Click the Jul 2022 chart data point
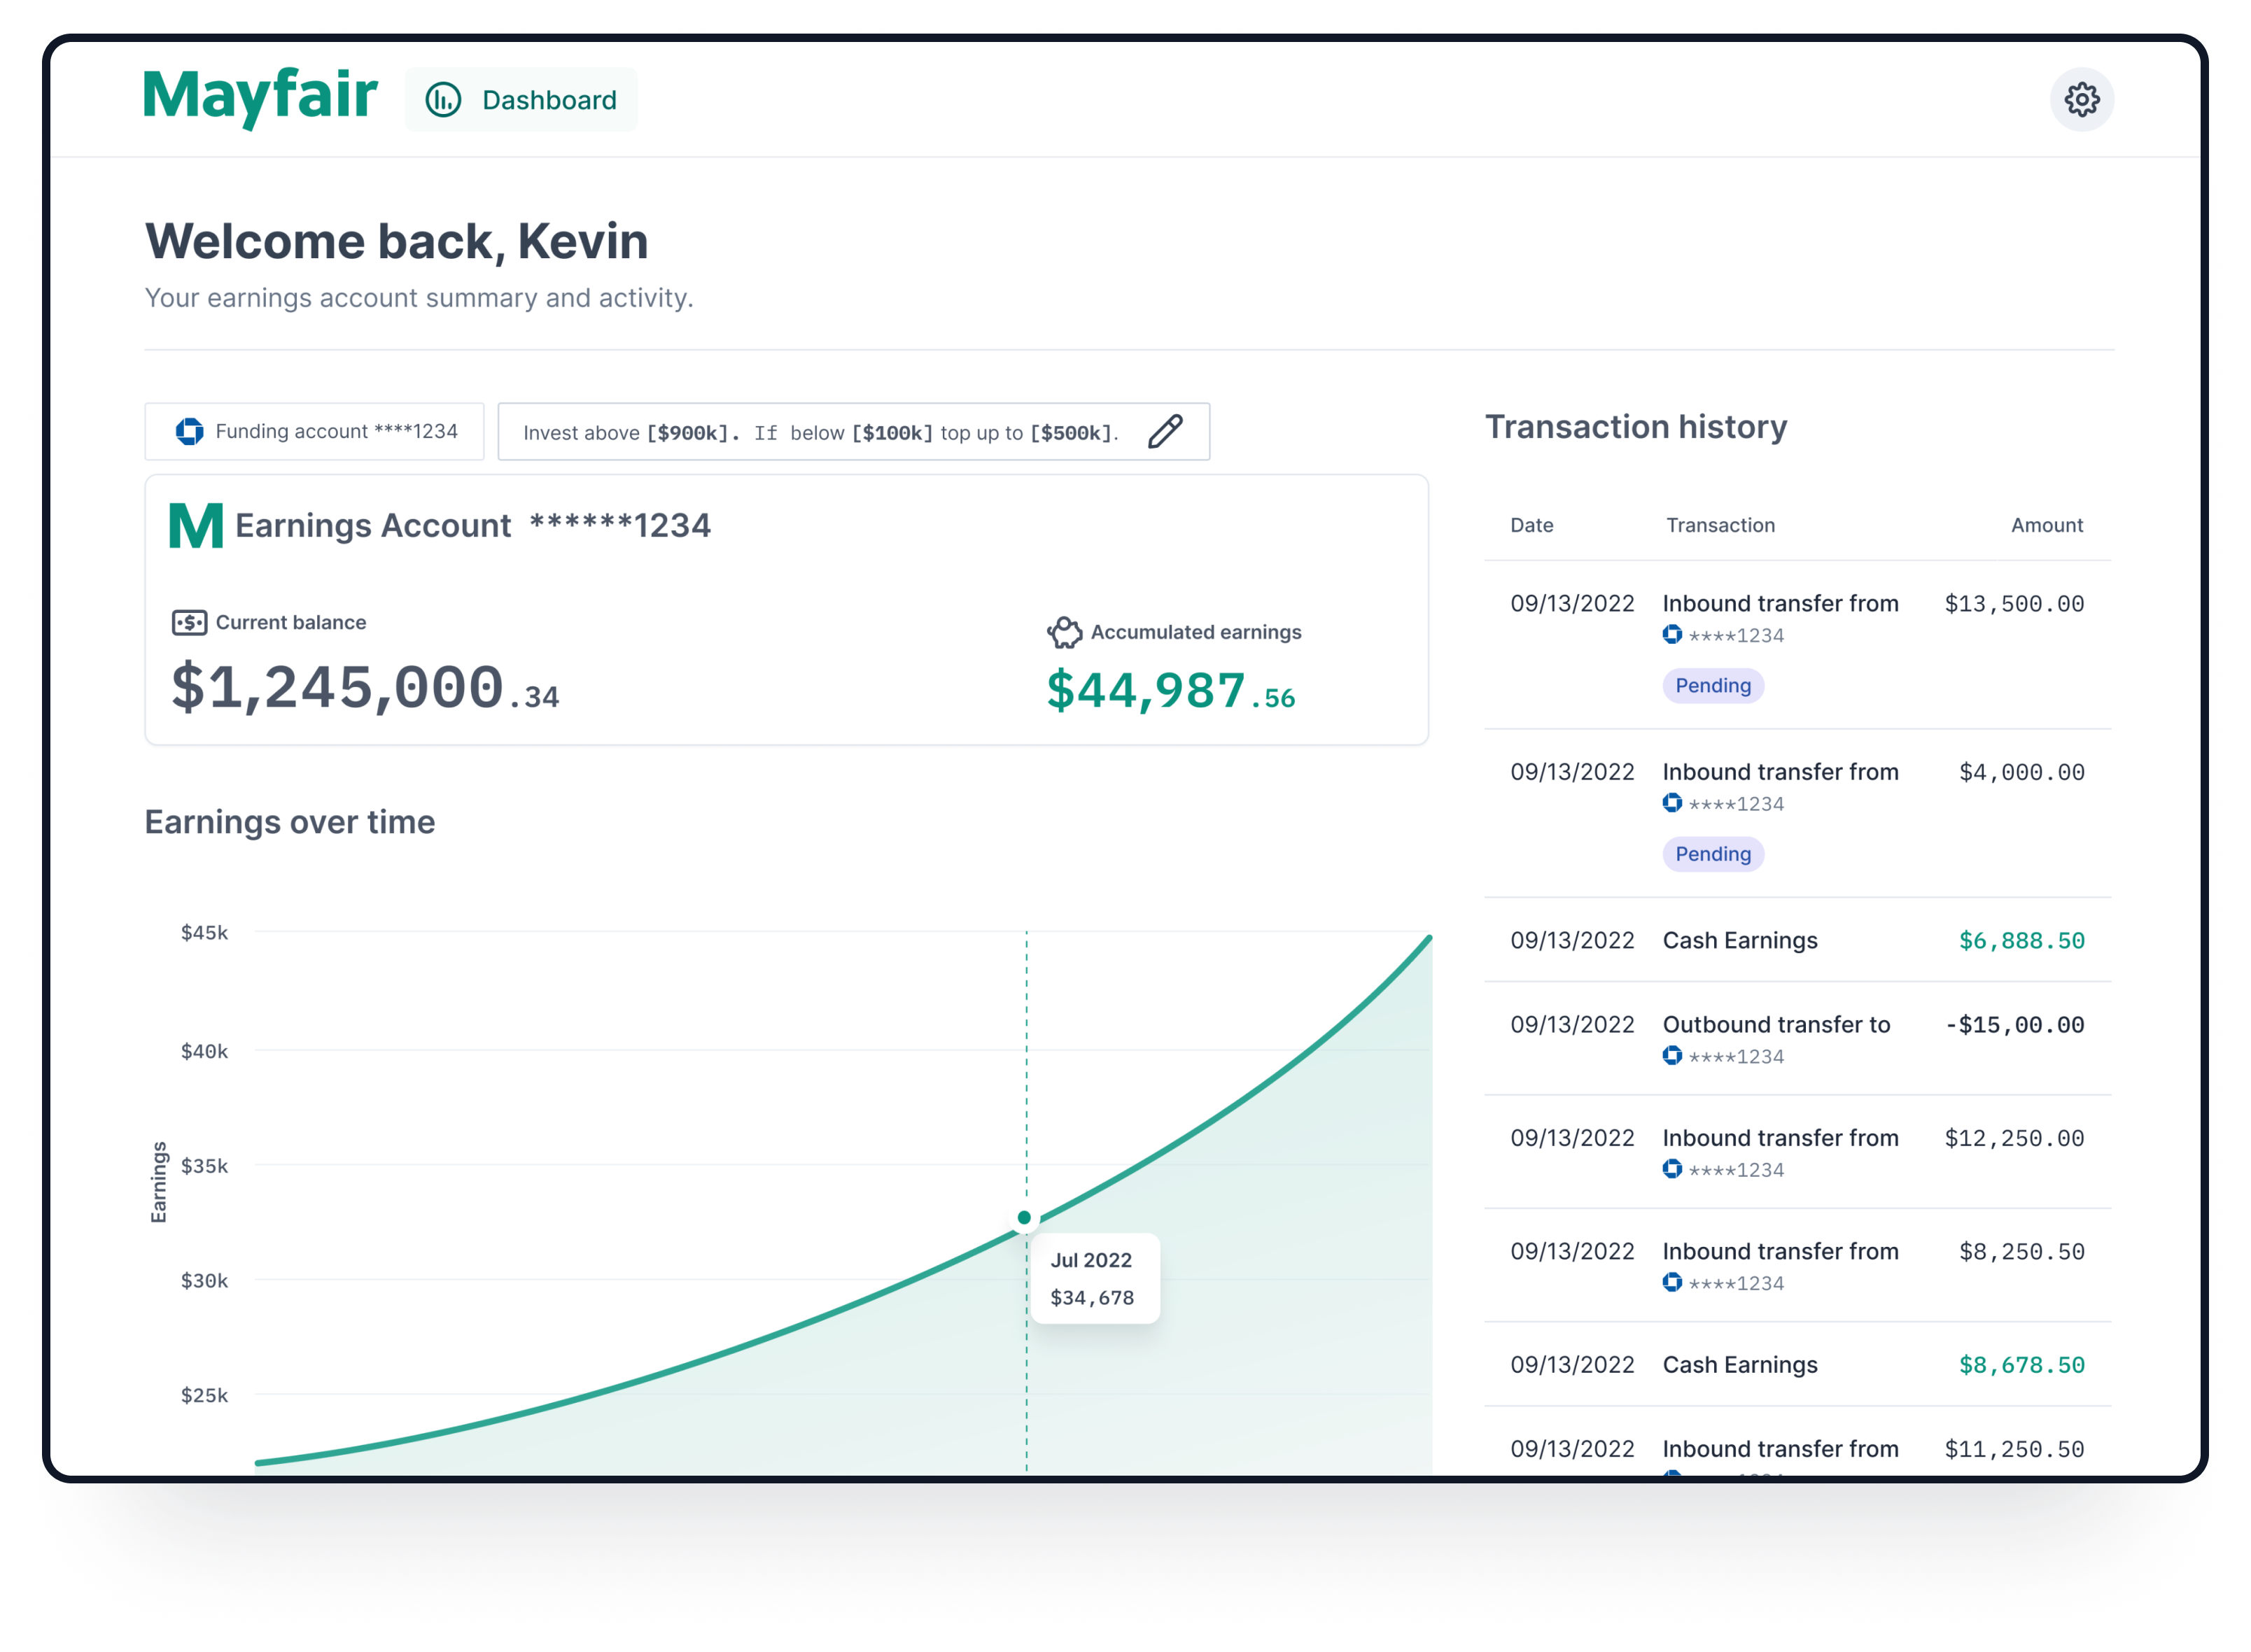This screenshot has width=2251, height=1652. point(1023,1217)
